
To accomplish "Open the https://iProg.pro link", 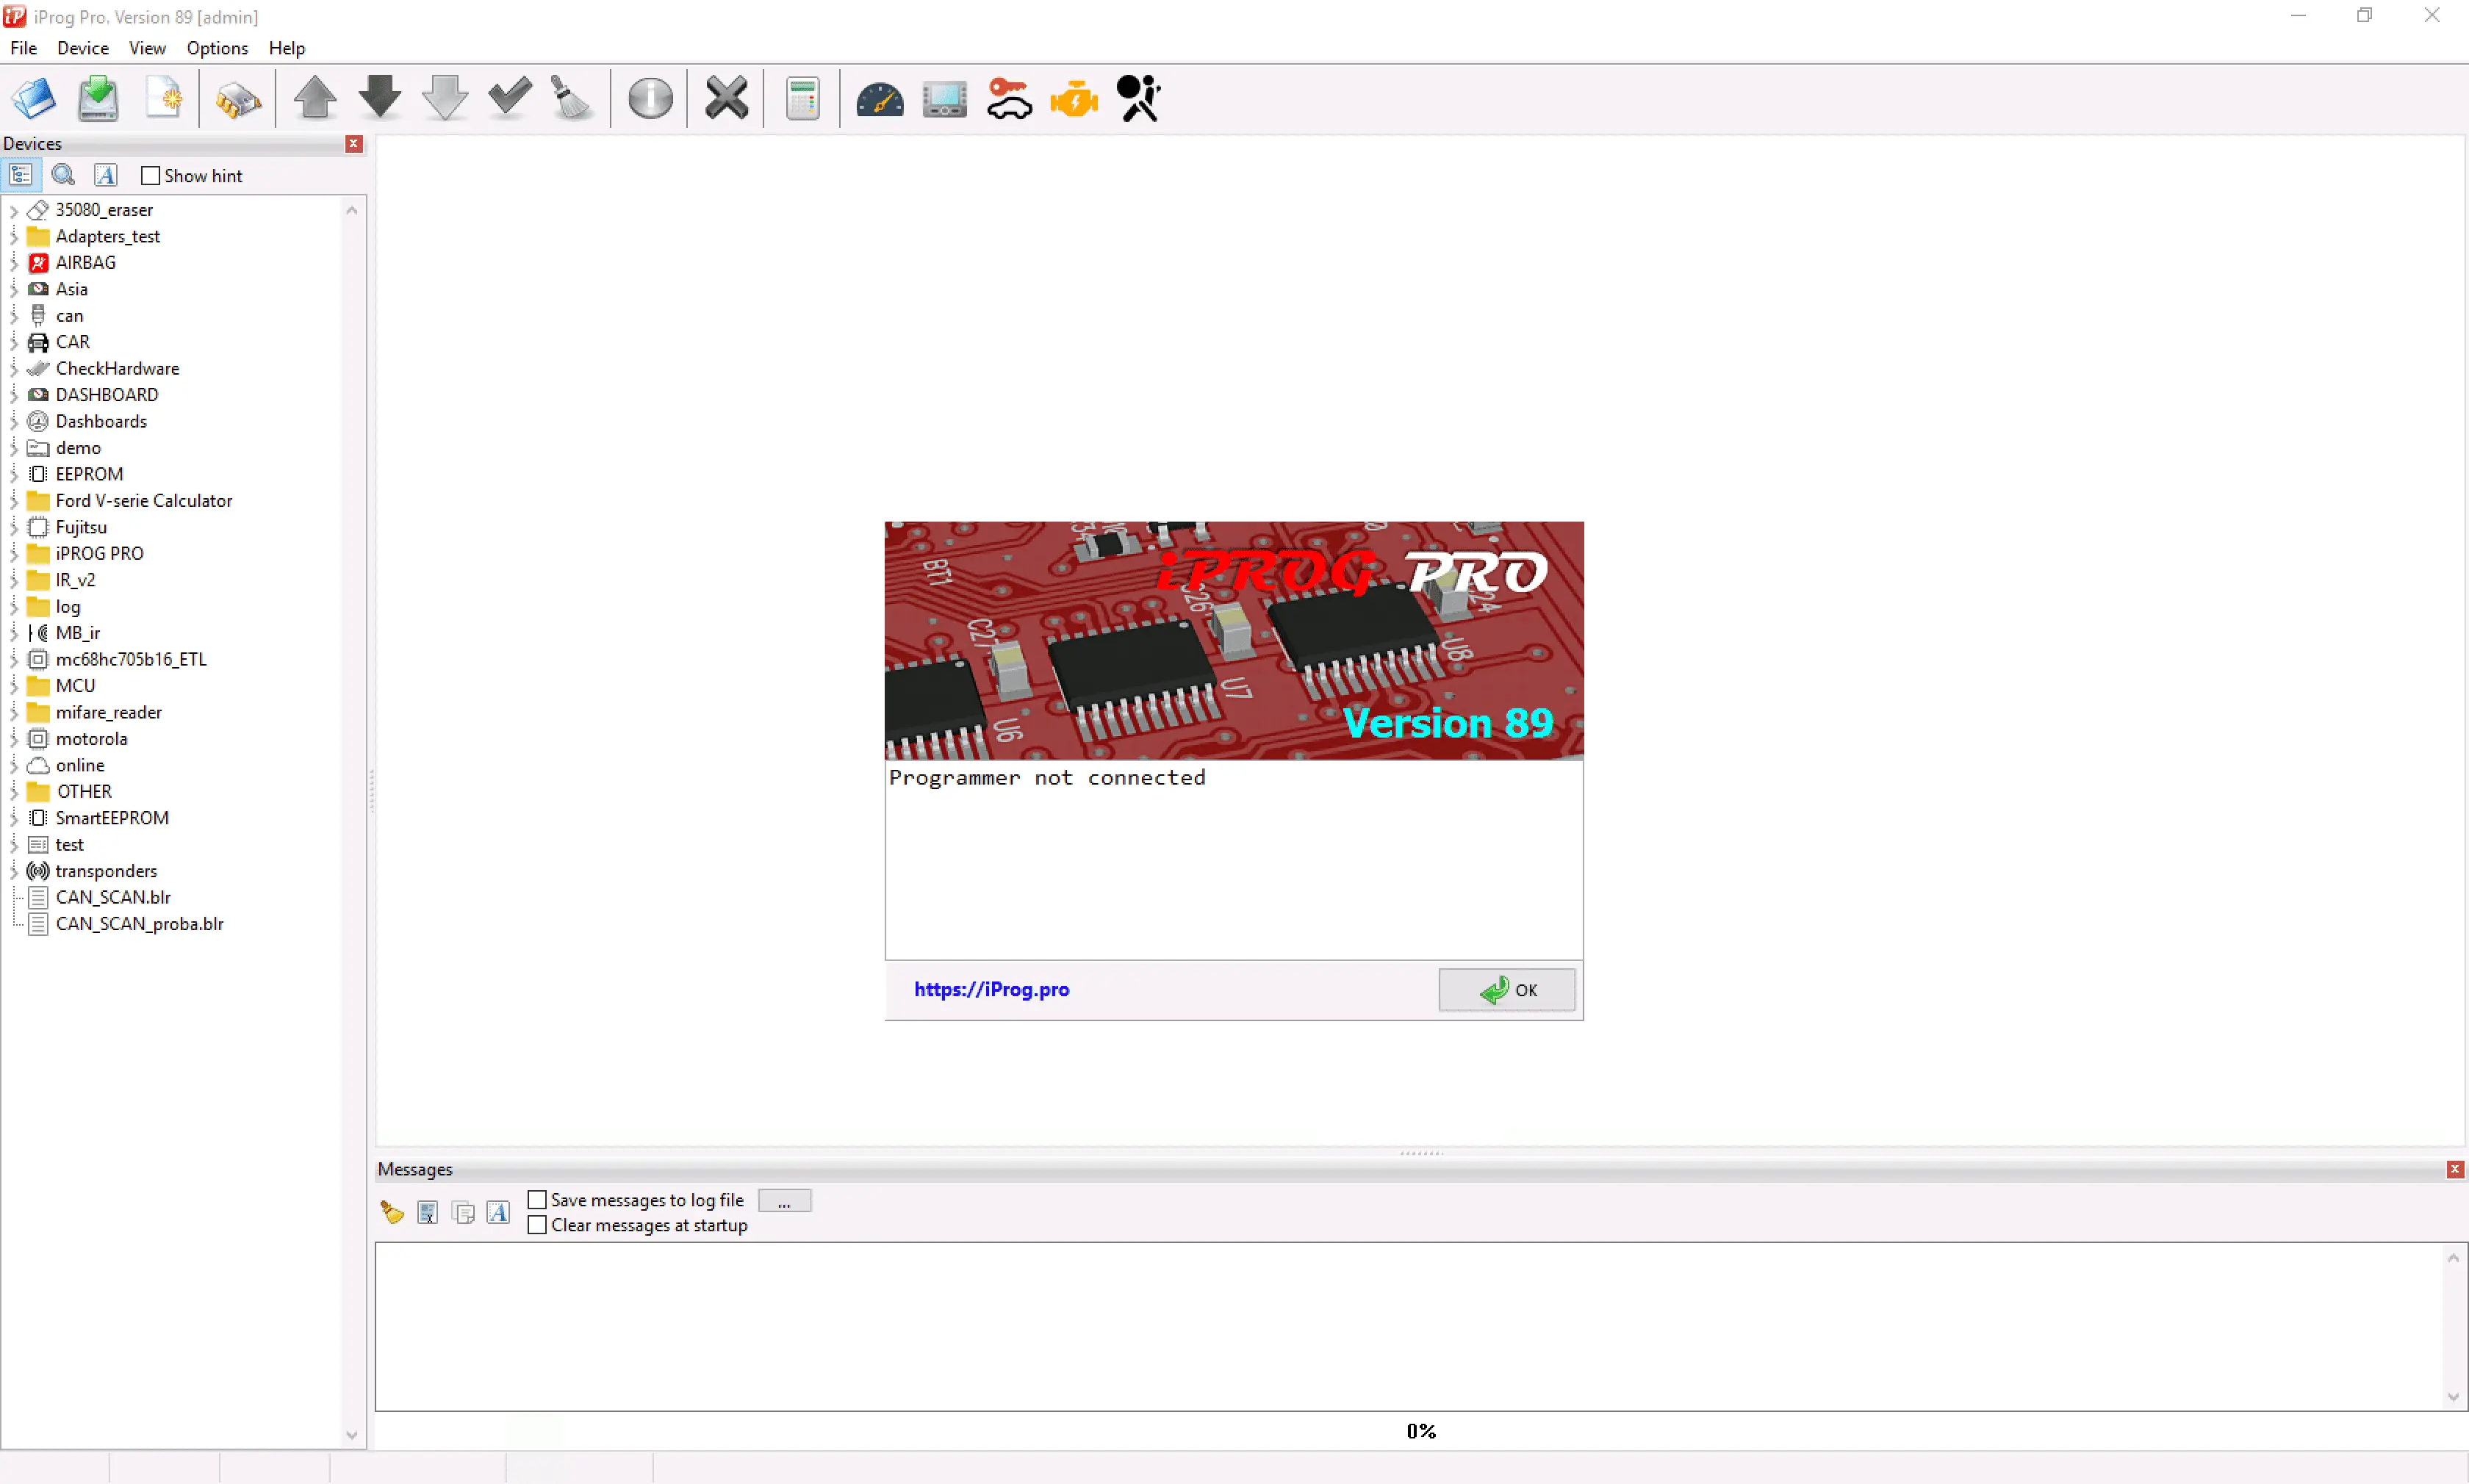I will [x=992, y=990].
